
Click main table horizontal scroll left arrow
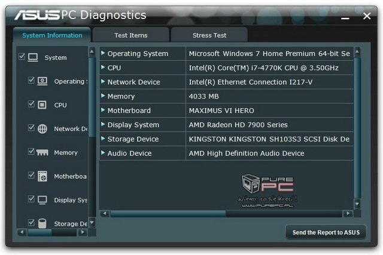coord(105,214)
